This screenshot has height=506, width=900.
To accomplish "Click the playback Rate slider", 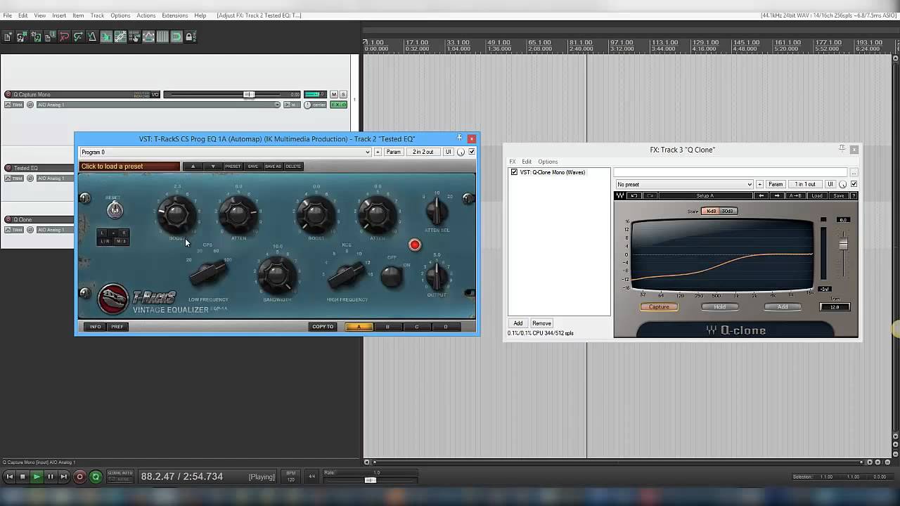I will click(x=371, y=480).
